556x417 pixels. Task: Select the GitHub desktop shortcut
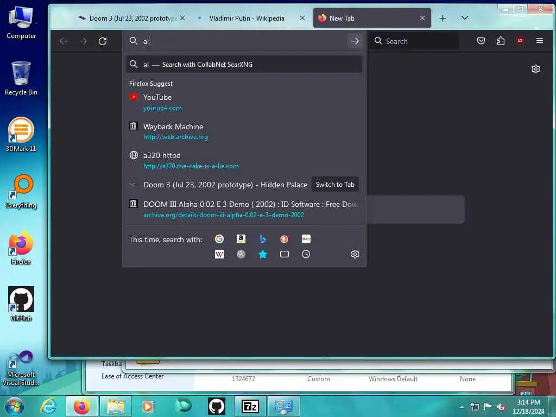(x=21, y=304)
